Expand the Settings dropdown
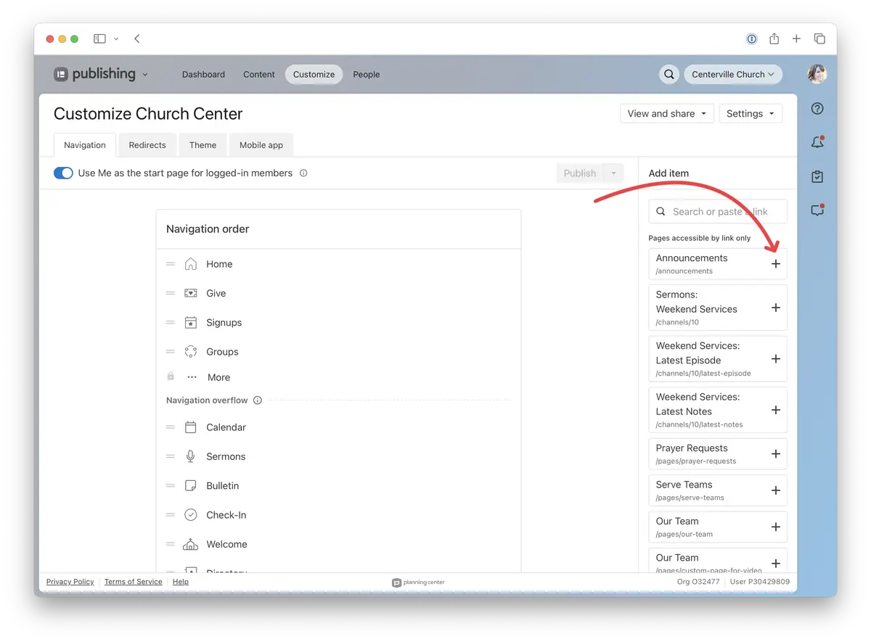The height and width of the screenshot is (642, 871). [x=751, y=114]
